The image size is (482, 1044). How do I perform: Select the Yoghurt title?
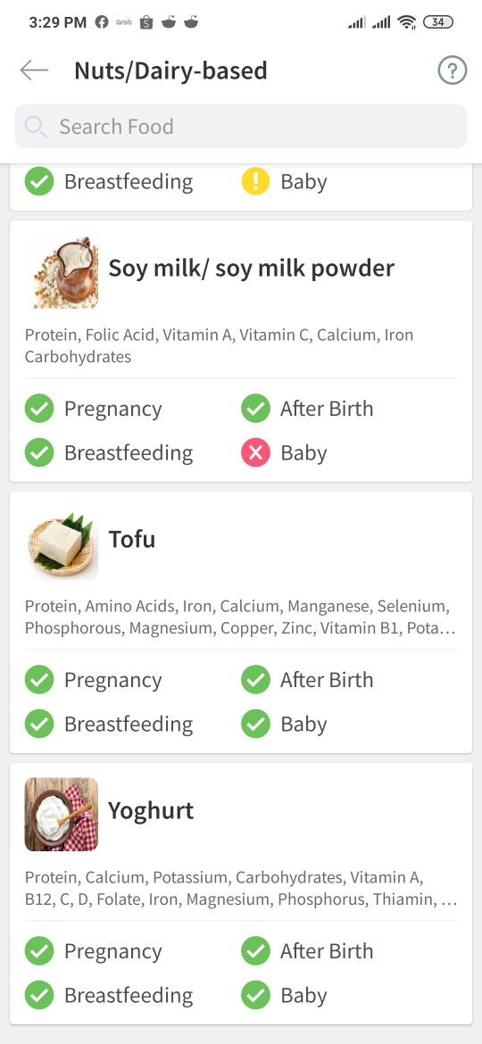coord(151,811)
